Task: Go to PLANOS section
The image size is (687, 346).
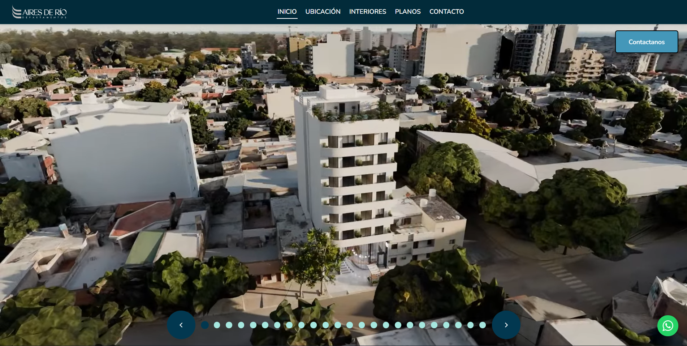Action: click(x=408, y=12)
